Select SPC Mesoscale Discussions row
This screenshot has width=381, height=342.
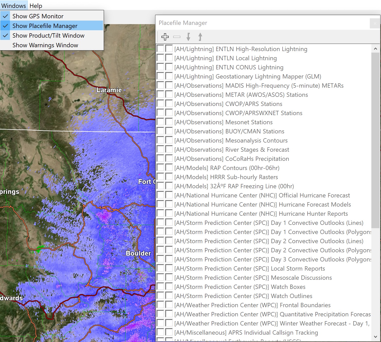click(263, 278)
